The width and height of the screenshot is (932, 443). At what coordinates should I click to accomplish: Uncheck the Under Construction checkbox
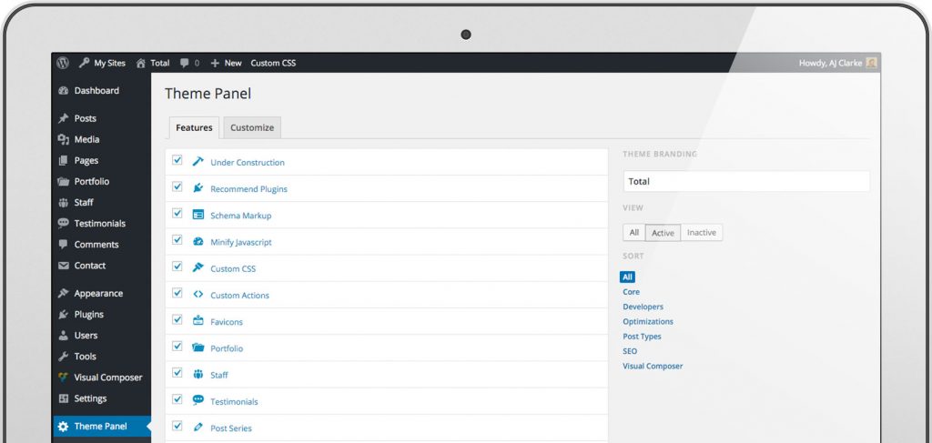pos(177,160)
